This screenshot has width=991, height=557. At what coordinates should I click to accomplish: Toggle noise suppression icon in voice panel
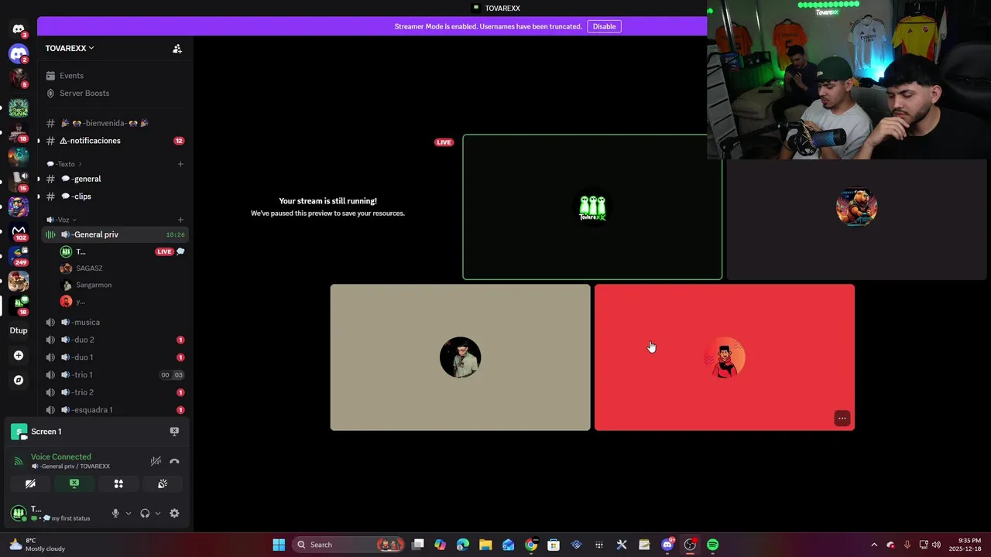[x=156, y=461]
